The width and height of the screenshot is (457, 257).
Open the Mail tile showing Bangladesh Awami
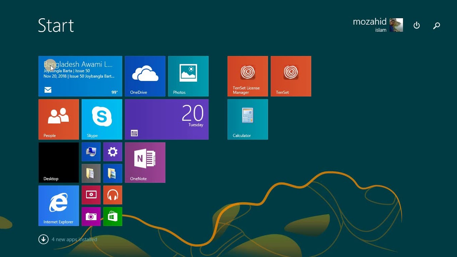point(80,76)
